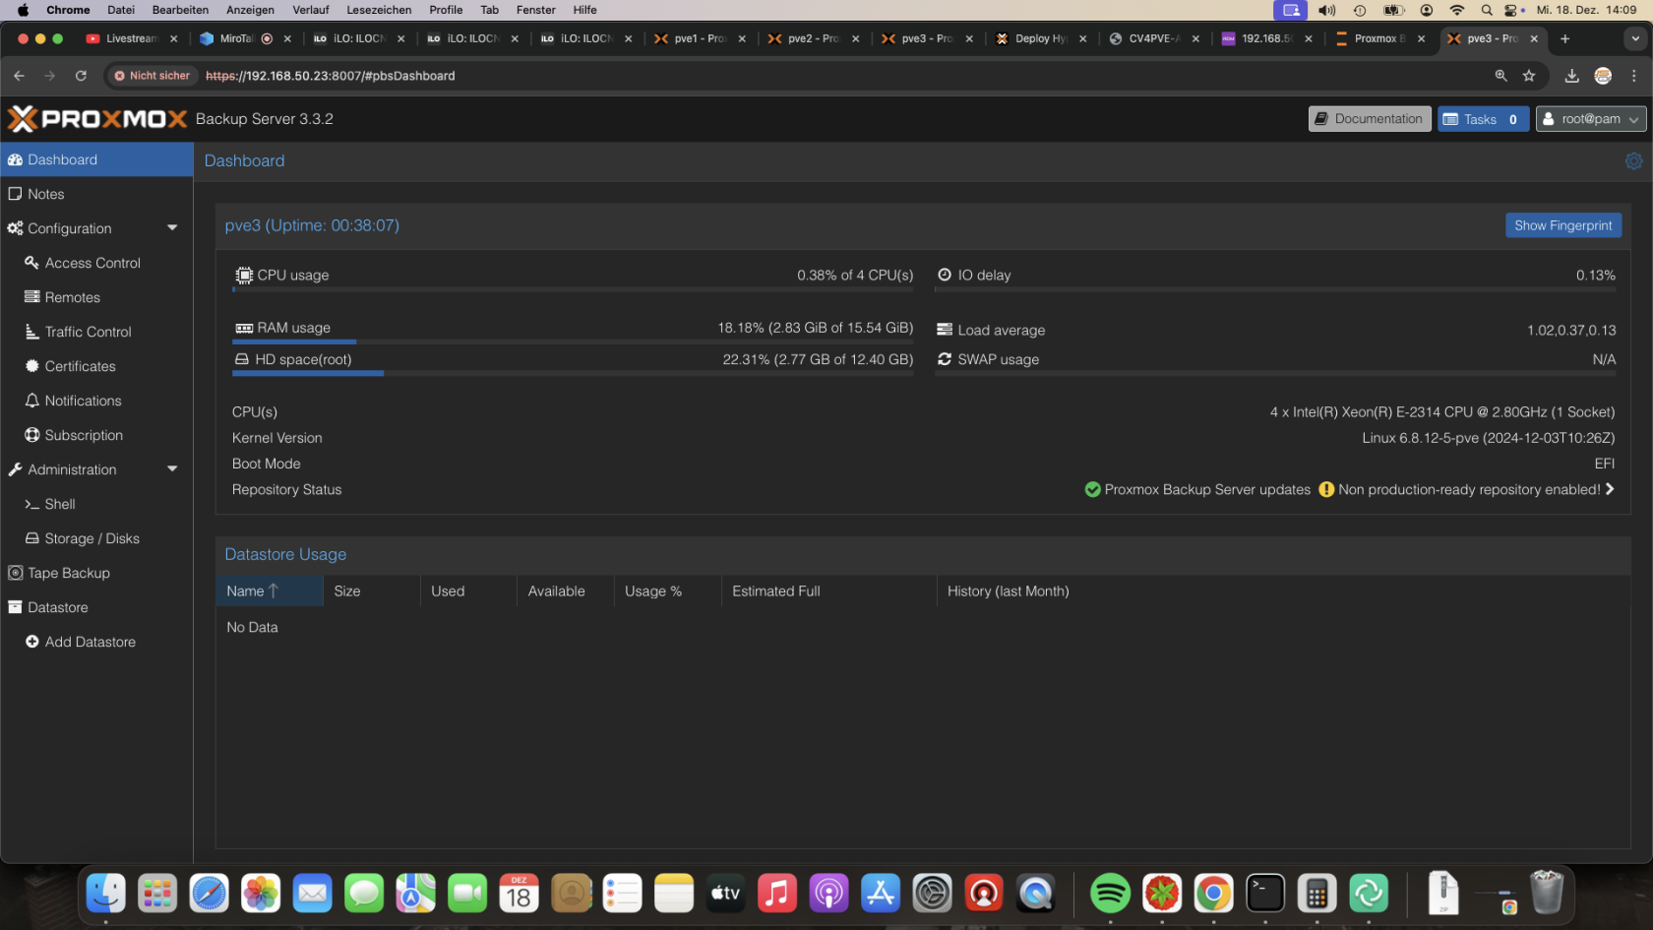
Task: Open the Documentation button
Action: [x=1369, y=119]
